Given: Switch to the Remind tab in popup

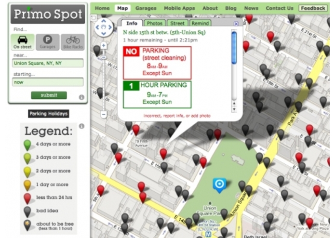Looking at the screenshot, I should pyautogui.click(x=200, y=23).
